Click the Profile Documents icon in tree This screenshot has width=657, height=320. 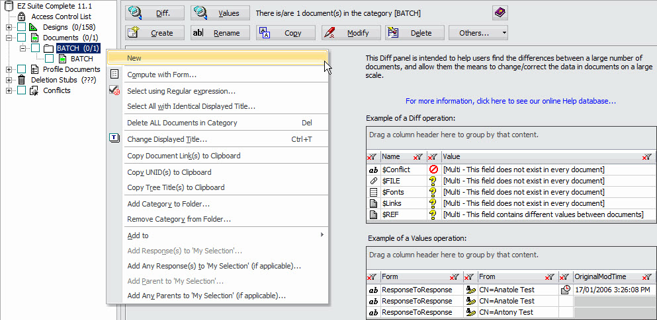click(x=34, y=69)
